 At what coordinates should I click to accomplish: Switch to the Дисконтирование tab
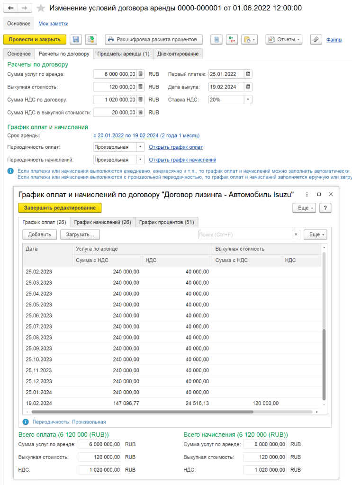click(178, 54)
